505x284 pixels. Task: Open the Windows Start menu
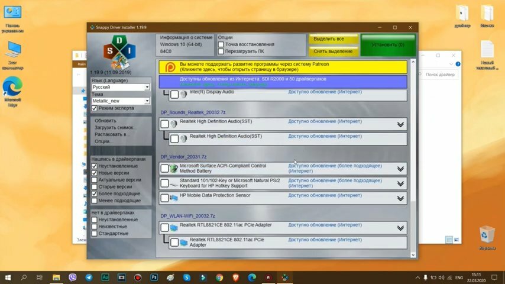pos(8,277)
